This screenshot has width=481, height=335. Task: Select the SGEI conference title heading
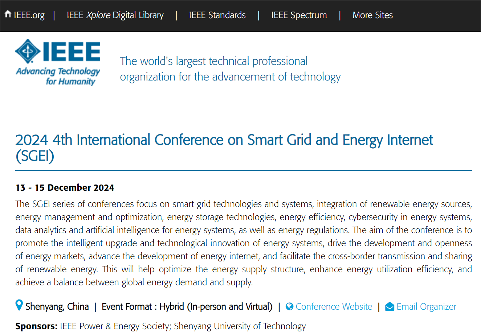224,148
